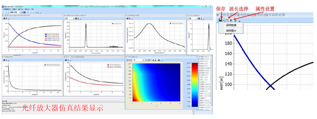Choose 保存数据 from the save menu

231,25
